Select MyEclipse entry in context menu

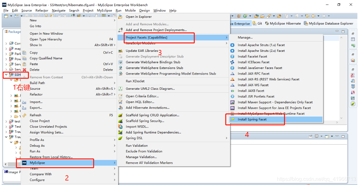click(68, 163)
